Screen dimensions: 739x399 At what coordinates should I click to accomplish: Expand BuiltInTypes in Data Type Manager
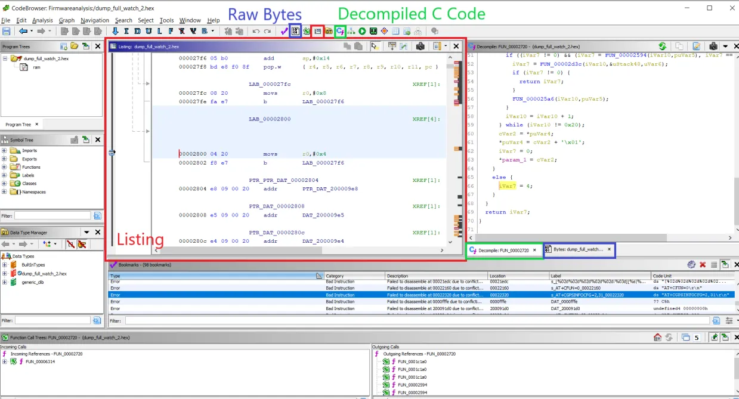click(x=5, y=265)
